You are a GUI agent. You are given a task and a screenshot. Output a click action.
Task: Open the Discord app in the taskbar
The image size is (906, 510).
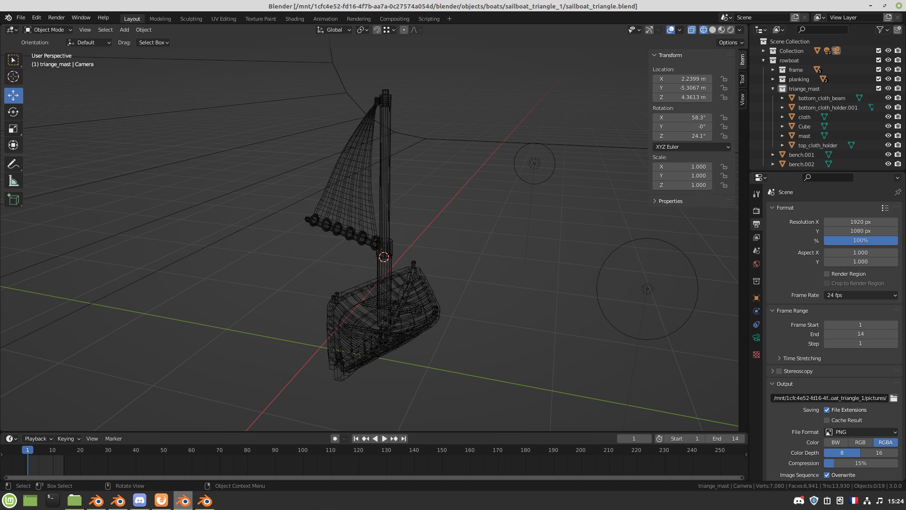click(x=140, y=500)
